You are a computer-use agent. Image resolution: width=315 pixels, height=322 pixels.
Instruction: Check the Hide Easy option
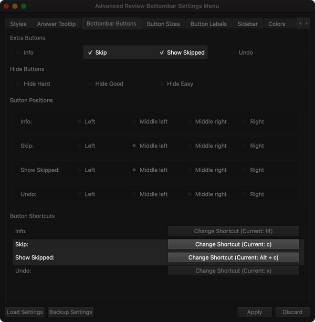pyautogui.click(x=162, y=84)
